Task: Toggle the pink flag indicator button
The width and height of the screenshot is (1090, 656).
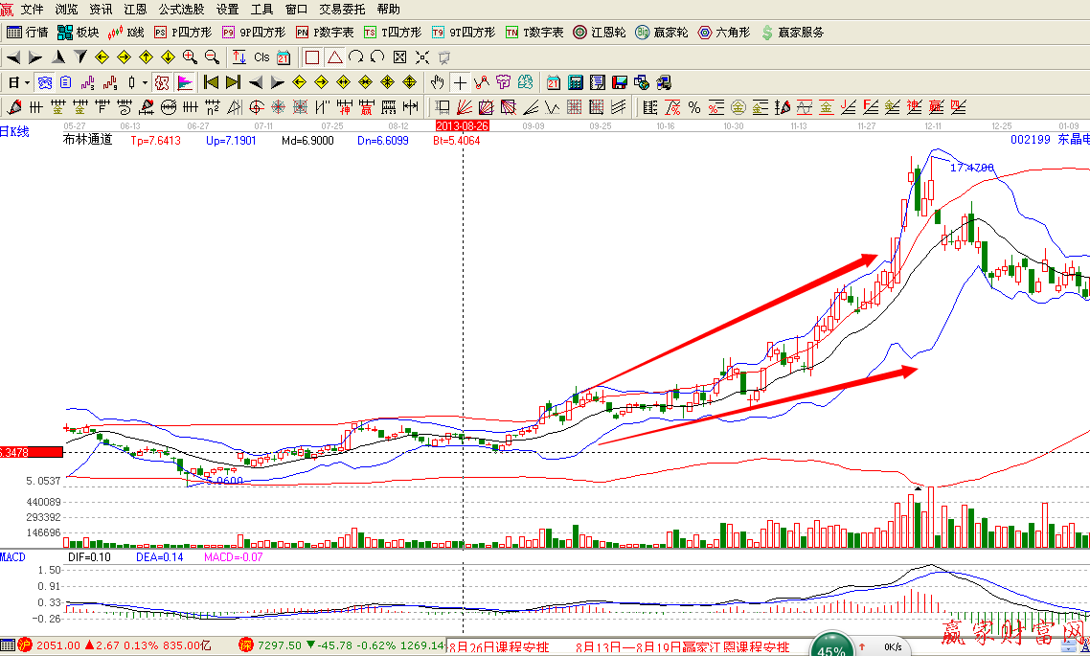Action: click(185, 81)
